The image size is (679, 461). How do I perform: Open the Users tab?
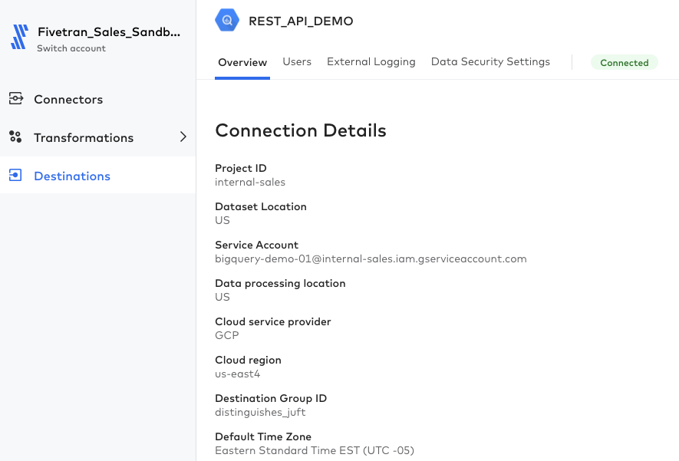point(297,62)
